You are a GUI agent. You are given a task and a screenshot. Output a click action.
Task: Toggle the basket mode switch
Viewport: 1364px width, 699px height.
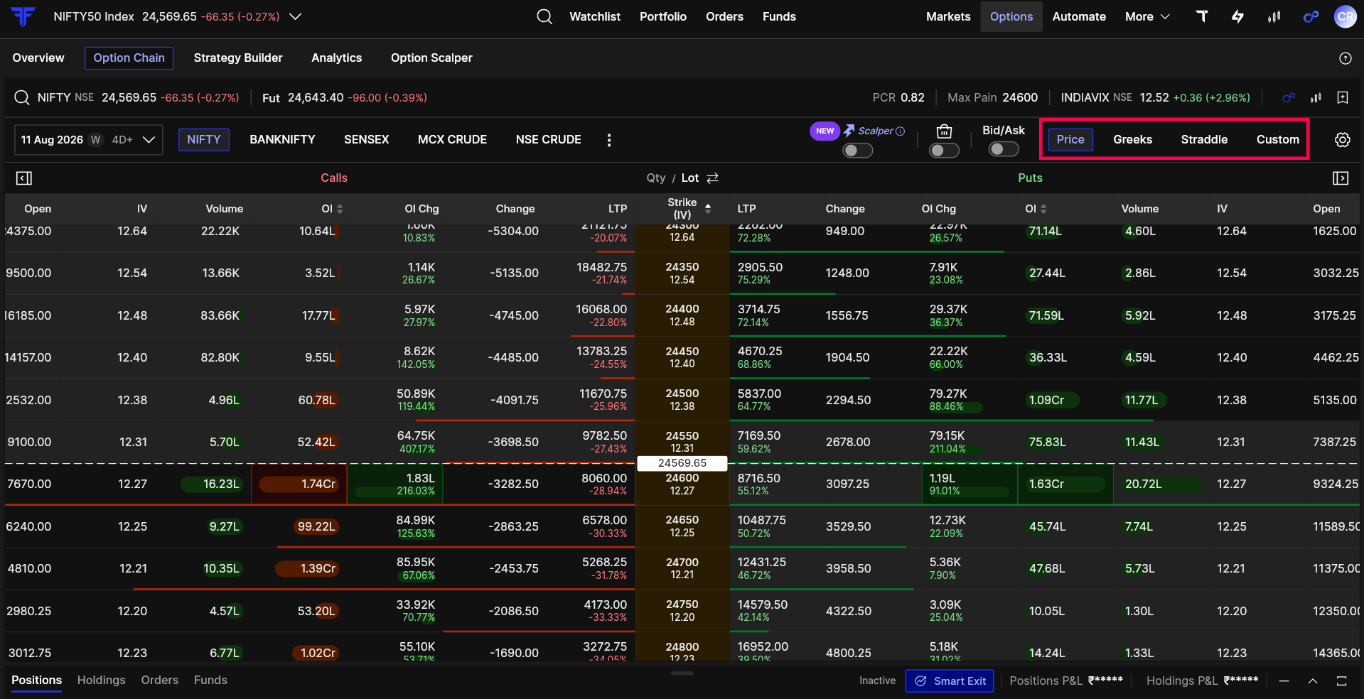[x=944, y=150]
